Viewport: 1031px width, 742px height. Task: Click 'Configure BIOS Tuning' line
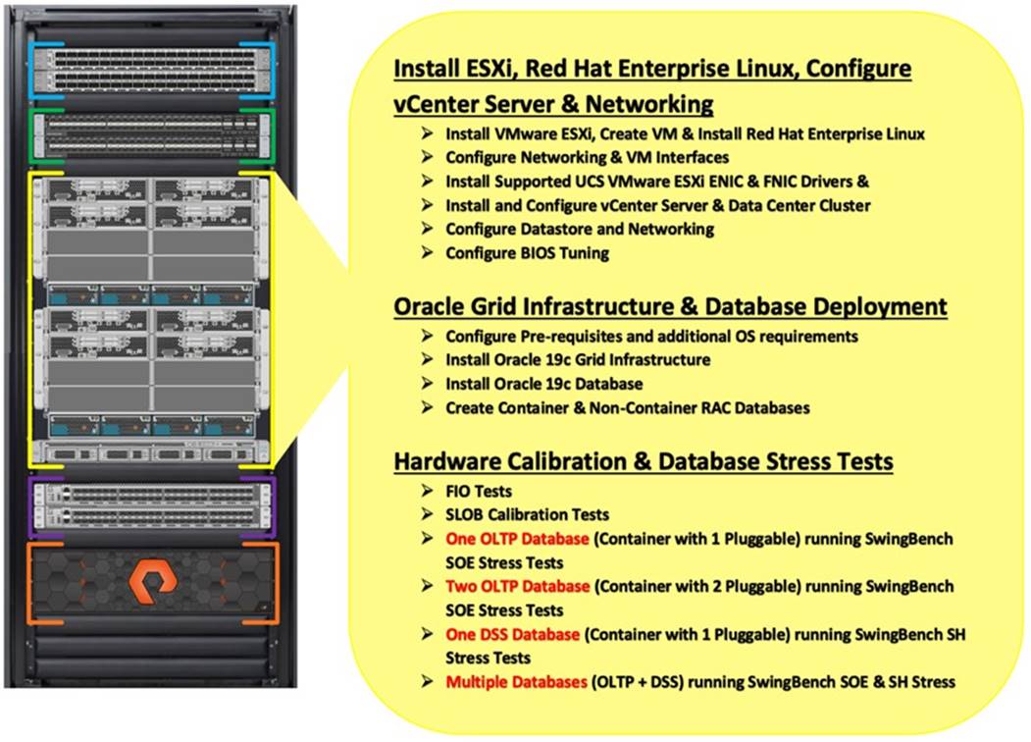point(528,253)
